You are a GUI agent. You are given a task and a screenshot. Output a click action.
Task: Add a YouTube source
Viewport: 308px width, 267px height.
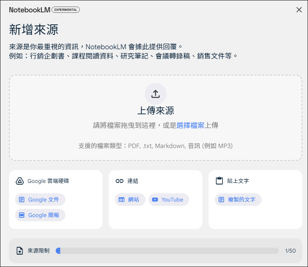pyautogui.click(x=169, y=200)
